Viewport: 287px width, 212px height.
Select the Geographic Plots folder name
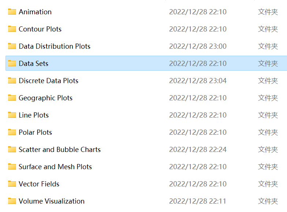tap(45, 98)
